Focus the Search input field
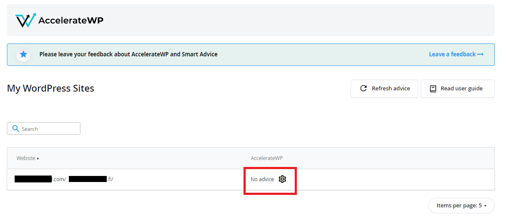This screenshot has width=515, height=222. point(44,128)
